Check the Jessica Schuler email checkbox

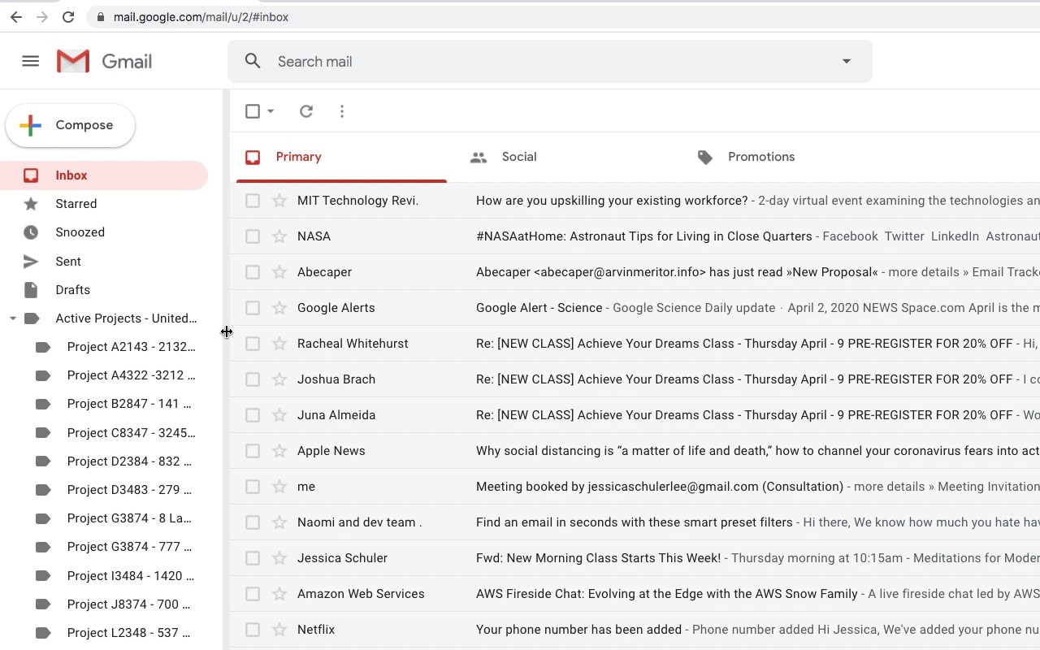253,558
